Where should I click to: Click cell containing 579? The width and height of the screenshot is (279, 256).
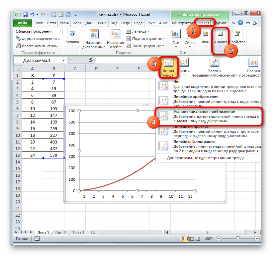(x=53, y=155)
